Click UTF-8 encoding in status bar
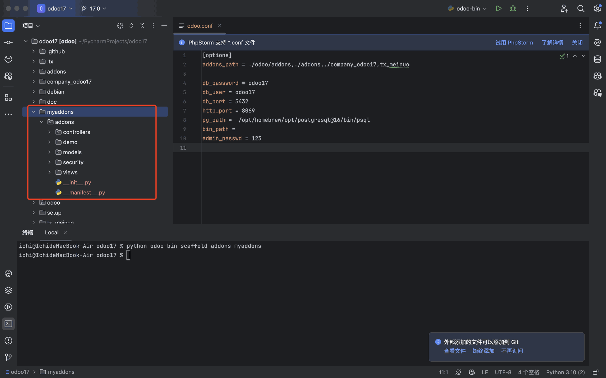The image size is (606, 378). tap(503, 372)
